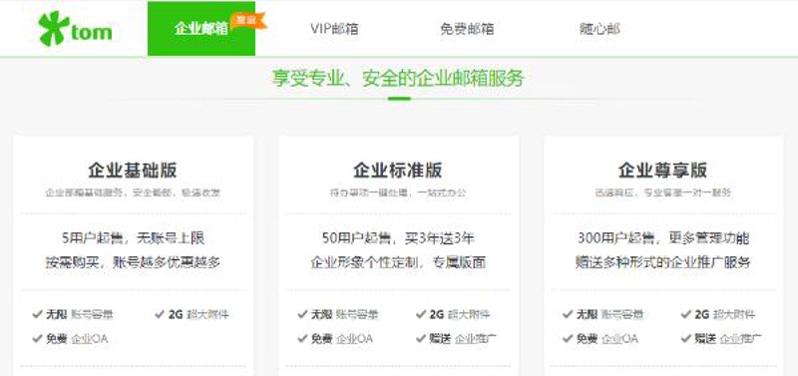Click the checkmark beside 免费 in 企业尊享版
This screenshot has height=376, width=798.
click(568, 338)
